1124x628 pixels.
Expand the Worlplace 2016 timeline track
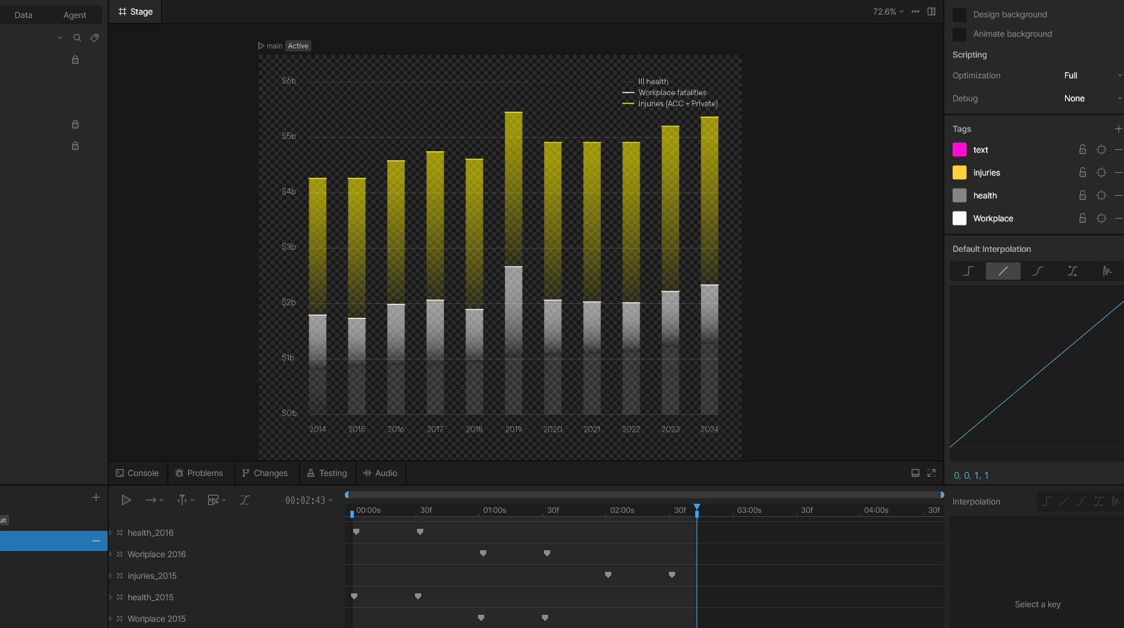[x=111, y=554]
